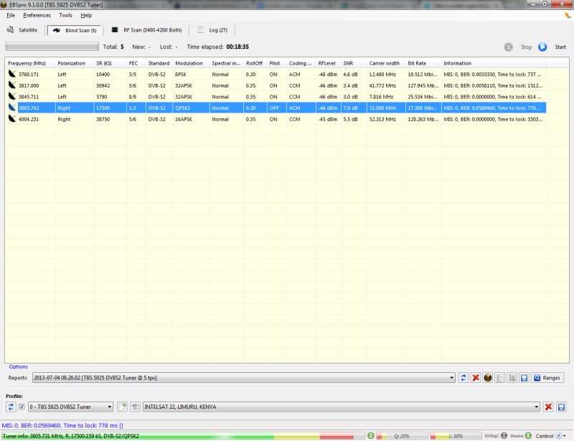This screenshot has width=574, height=441.
Task: Save the report using floppy disk icon
Action: click(x=524, y=377)
